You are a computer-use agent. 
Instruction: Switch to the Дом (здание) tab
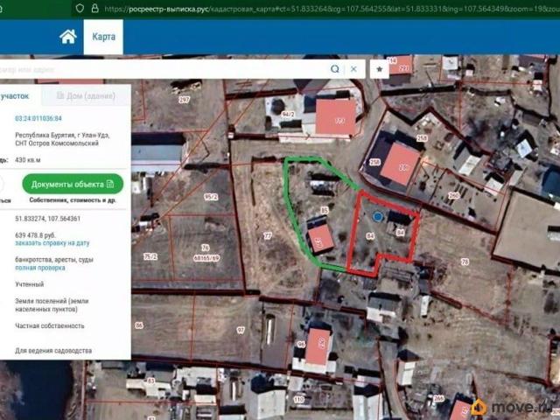click(86, 95)
